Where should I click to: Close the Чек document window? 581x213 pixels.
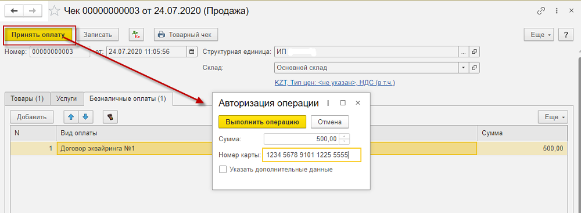click(571, 11)
